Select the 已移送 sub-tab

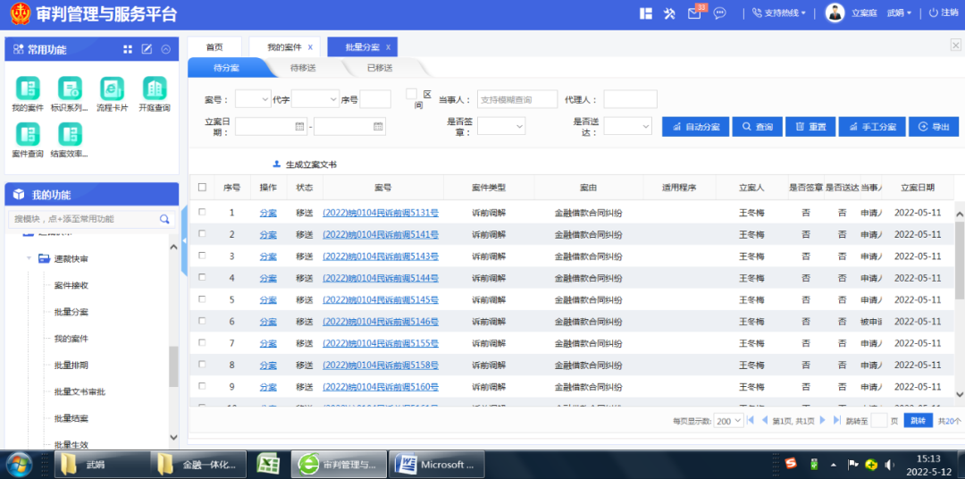point(380,68)
